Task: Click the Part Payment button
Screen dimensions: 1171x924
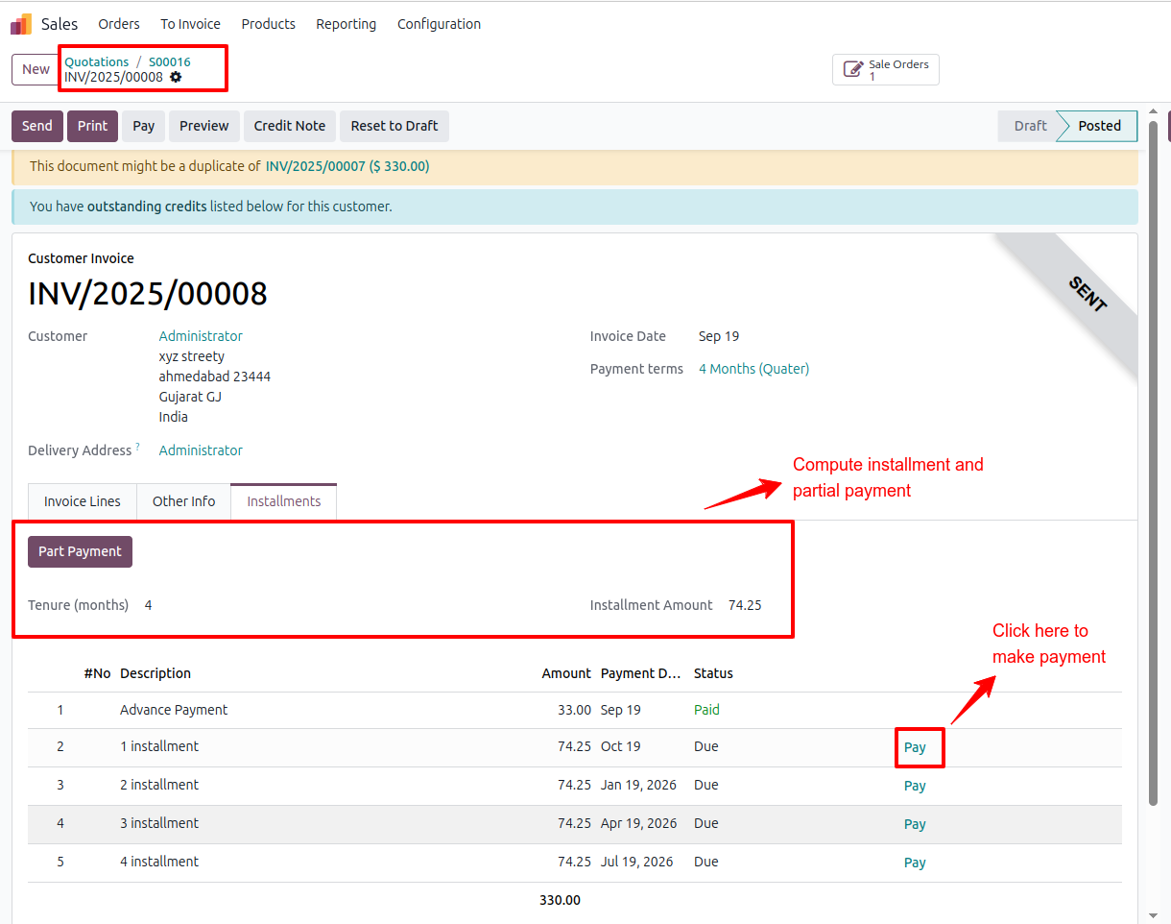Action: point(80,551)
